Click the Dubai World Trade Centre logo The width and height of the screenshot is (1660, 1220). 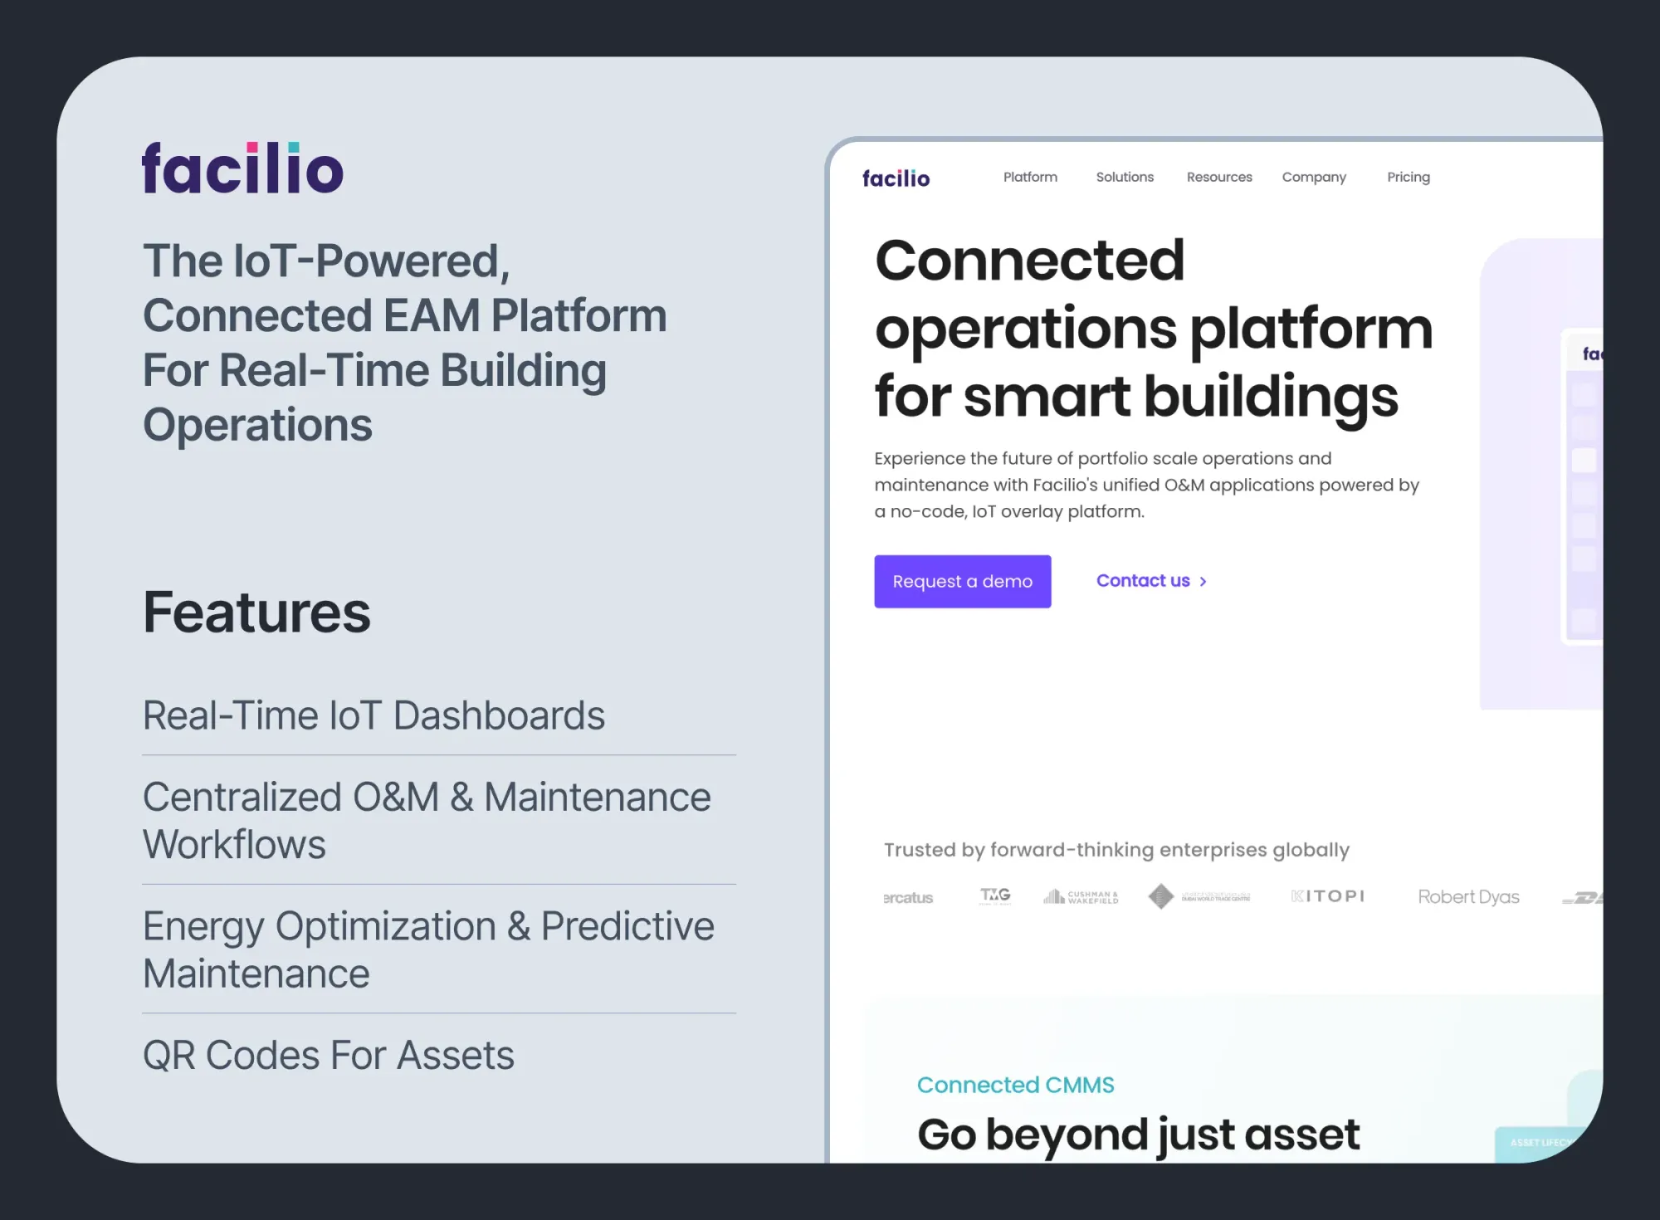pos(1199,896)
